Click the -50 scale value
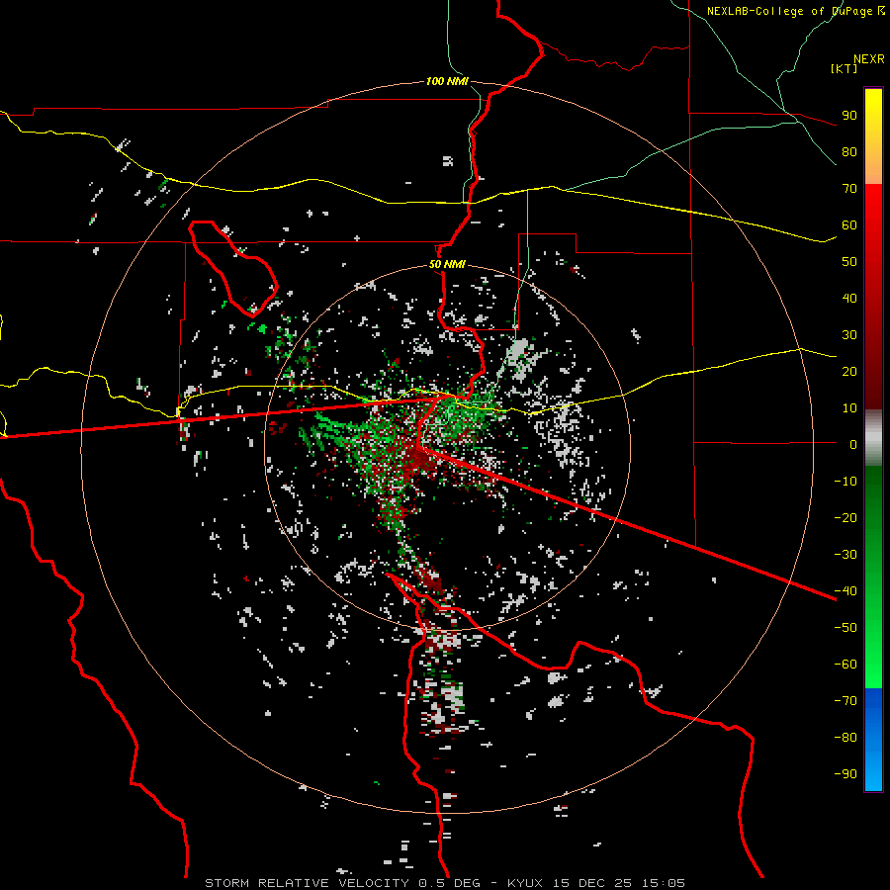 845,628
